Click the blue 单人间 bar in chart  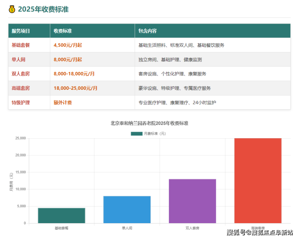click(127, 209)
